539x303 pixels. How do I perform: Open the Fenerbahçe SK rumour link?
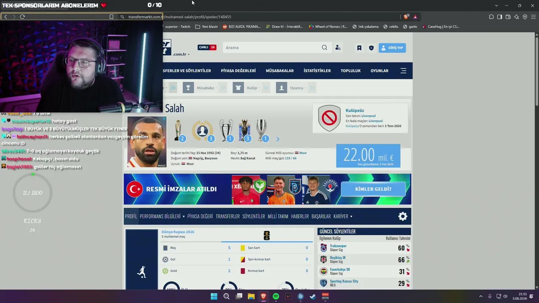(340, 269)
